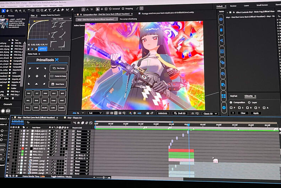
Task: Expand layer 45 Black Solid 5
Action: point(20,149)
